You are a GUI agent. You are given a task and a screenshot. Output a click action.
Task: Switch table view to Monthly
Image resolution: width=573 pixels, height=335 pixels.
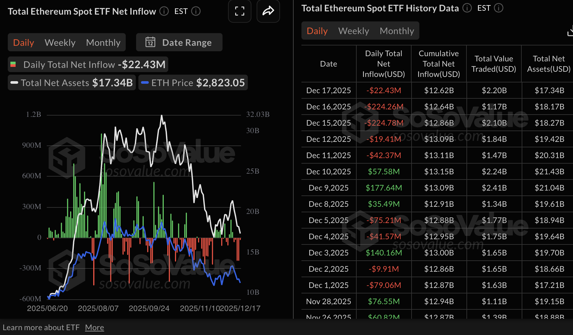[397, 31]
